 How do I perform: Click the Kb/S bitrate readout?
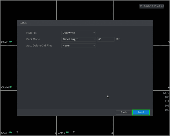pos(166,93)
